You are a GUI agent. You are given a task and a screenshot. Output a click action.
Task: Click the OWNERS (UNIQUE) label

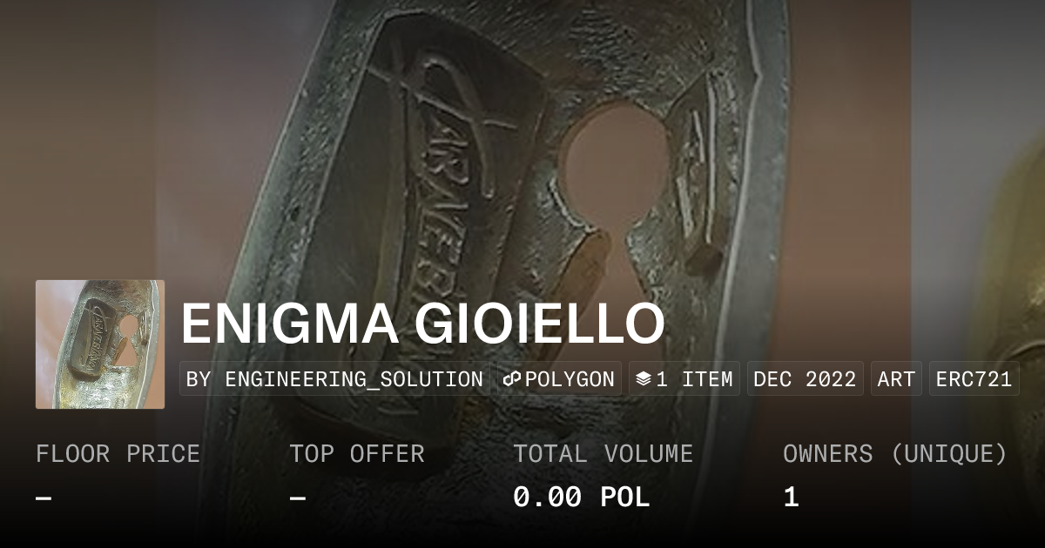click(895, 454)
